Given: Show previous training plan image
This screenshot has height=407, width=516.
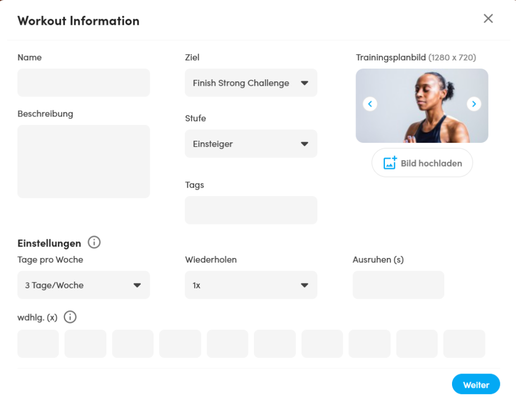Looking at the screenshot, I should click(x=370, y=104).
